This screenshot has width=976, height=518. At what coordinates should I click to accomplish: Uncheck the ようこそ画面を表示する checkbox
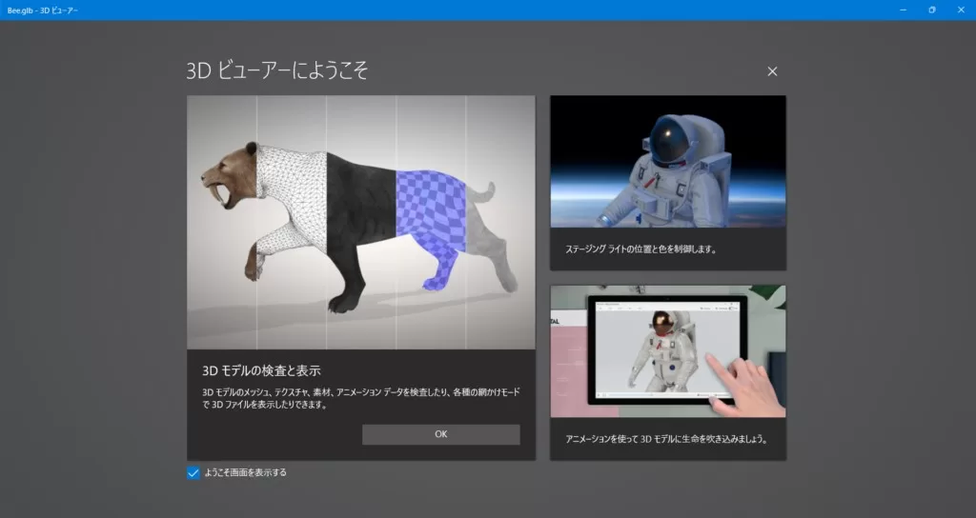tap(193, 472)
